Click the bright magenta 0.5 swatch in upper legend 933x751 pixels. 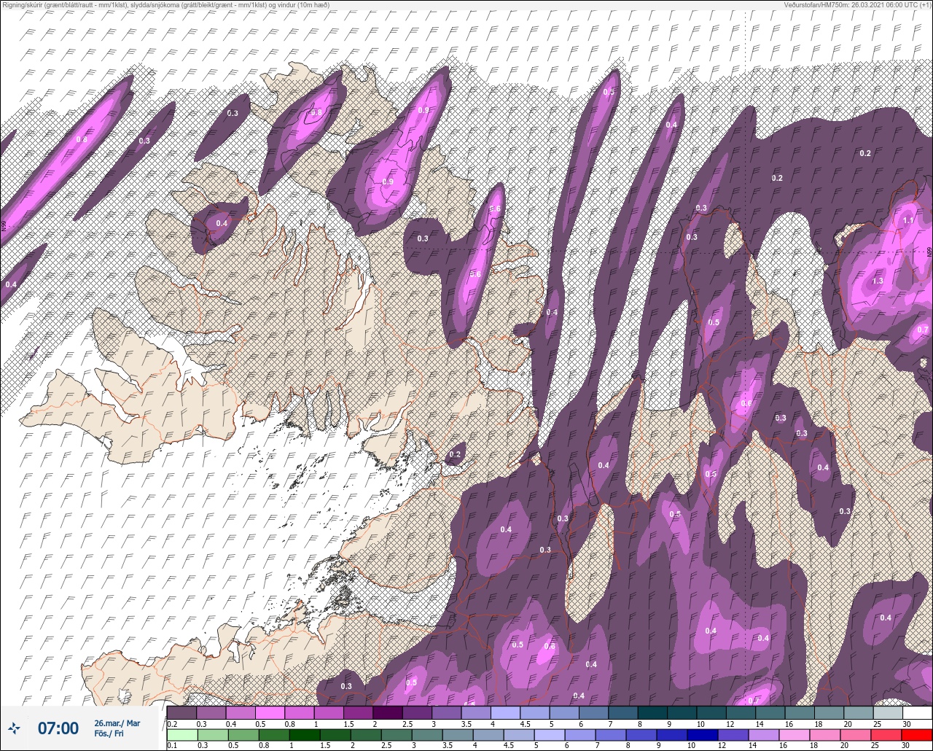tap(270, 712)
